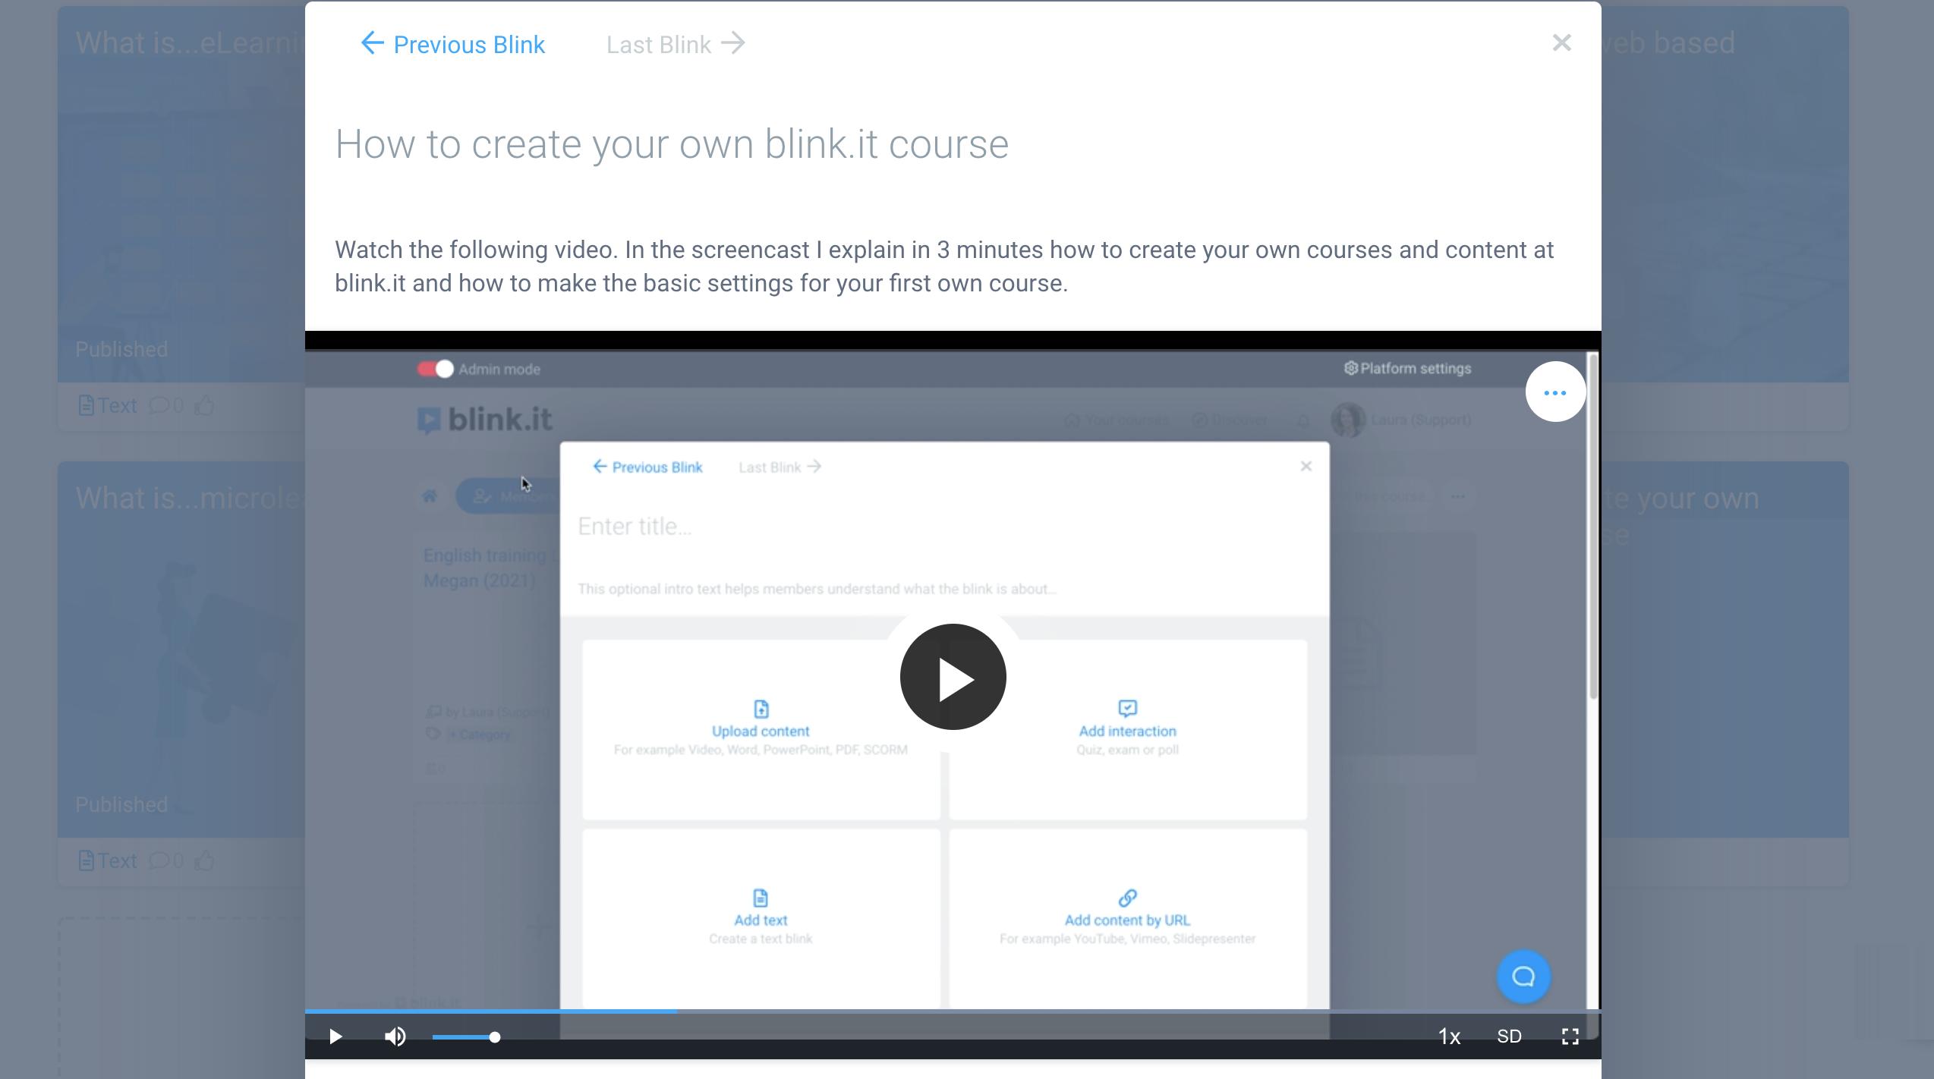1934x1079 pixels.
Task: Click the Text type icon on the microlearning card
Action: click(86, 861)
